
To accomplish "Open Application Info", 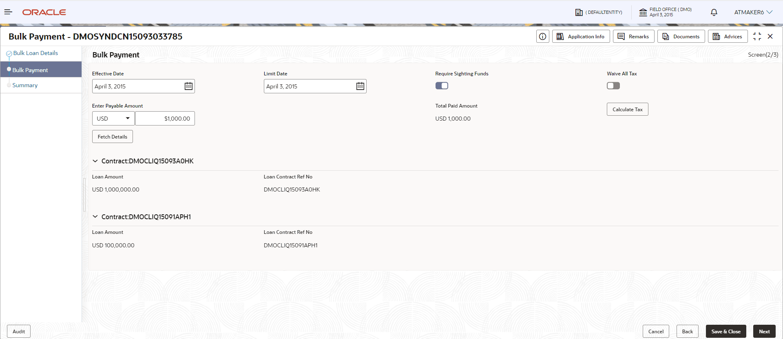I will click(x=581, y=36).
